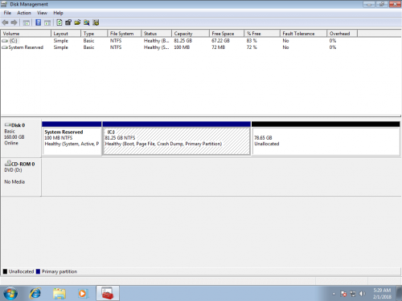This screenshot has width=402, height=301.
Task: Sort by the Free Space column header
Action: (x=227, y=34)
